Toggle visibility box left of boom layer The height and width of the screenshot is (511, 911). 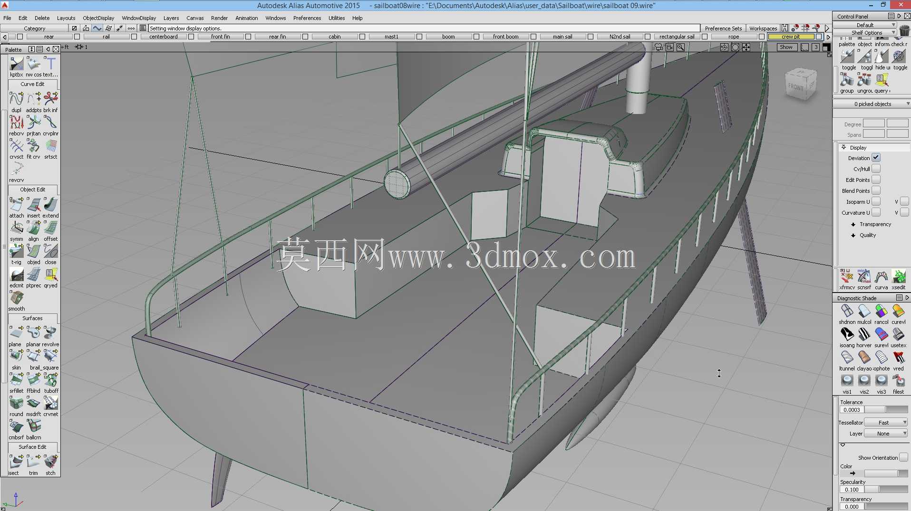coord(419,37)
